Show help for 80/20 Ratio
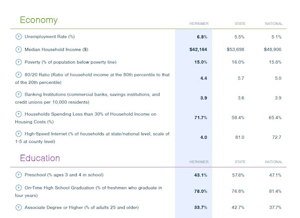Screen dimensions: 300x218 click(18, 75)
